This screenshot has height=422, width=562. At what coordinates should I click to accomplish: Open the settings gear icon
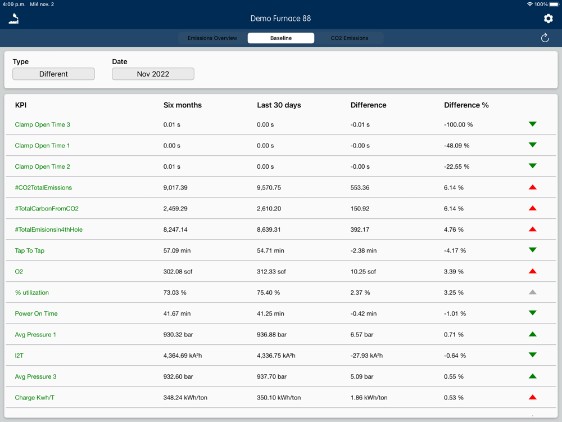click(548, 19)
